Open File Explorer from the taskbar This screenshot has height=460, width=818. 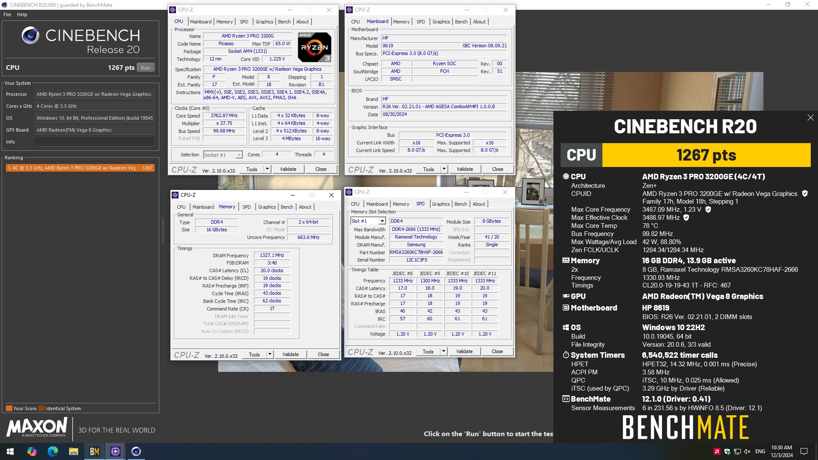(x=74, y=451)
